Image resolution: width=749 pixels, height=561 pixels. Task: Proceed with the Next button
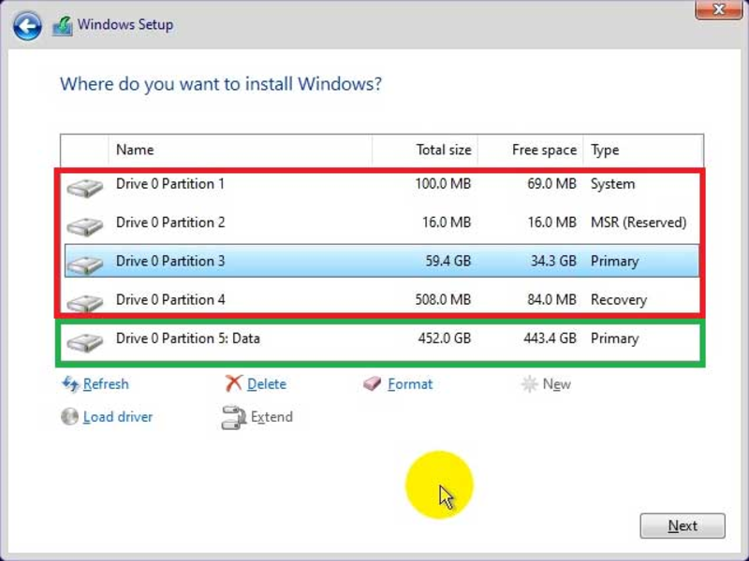click(x=683, y=525)
